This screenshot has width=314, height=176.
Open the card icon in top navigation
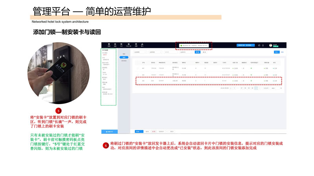click(x=121, y=45)
